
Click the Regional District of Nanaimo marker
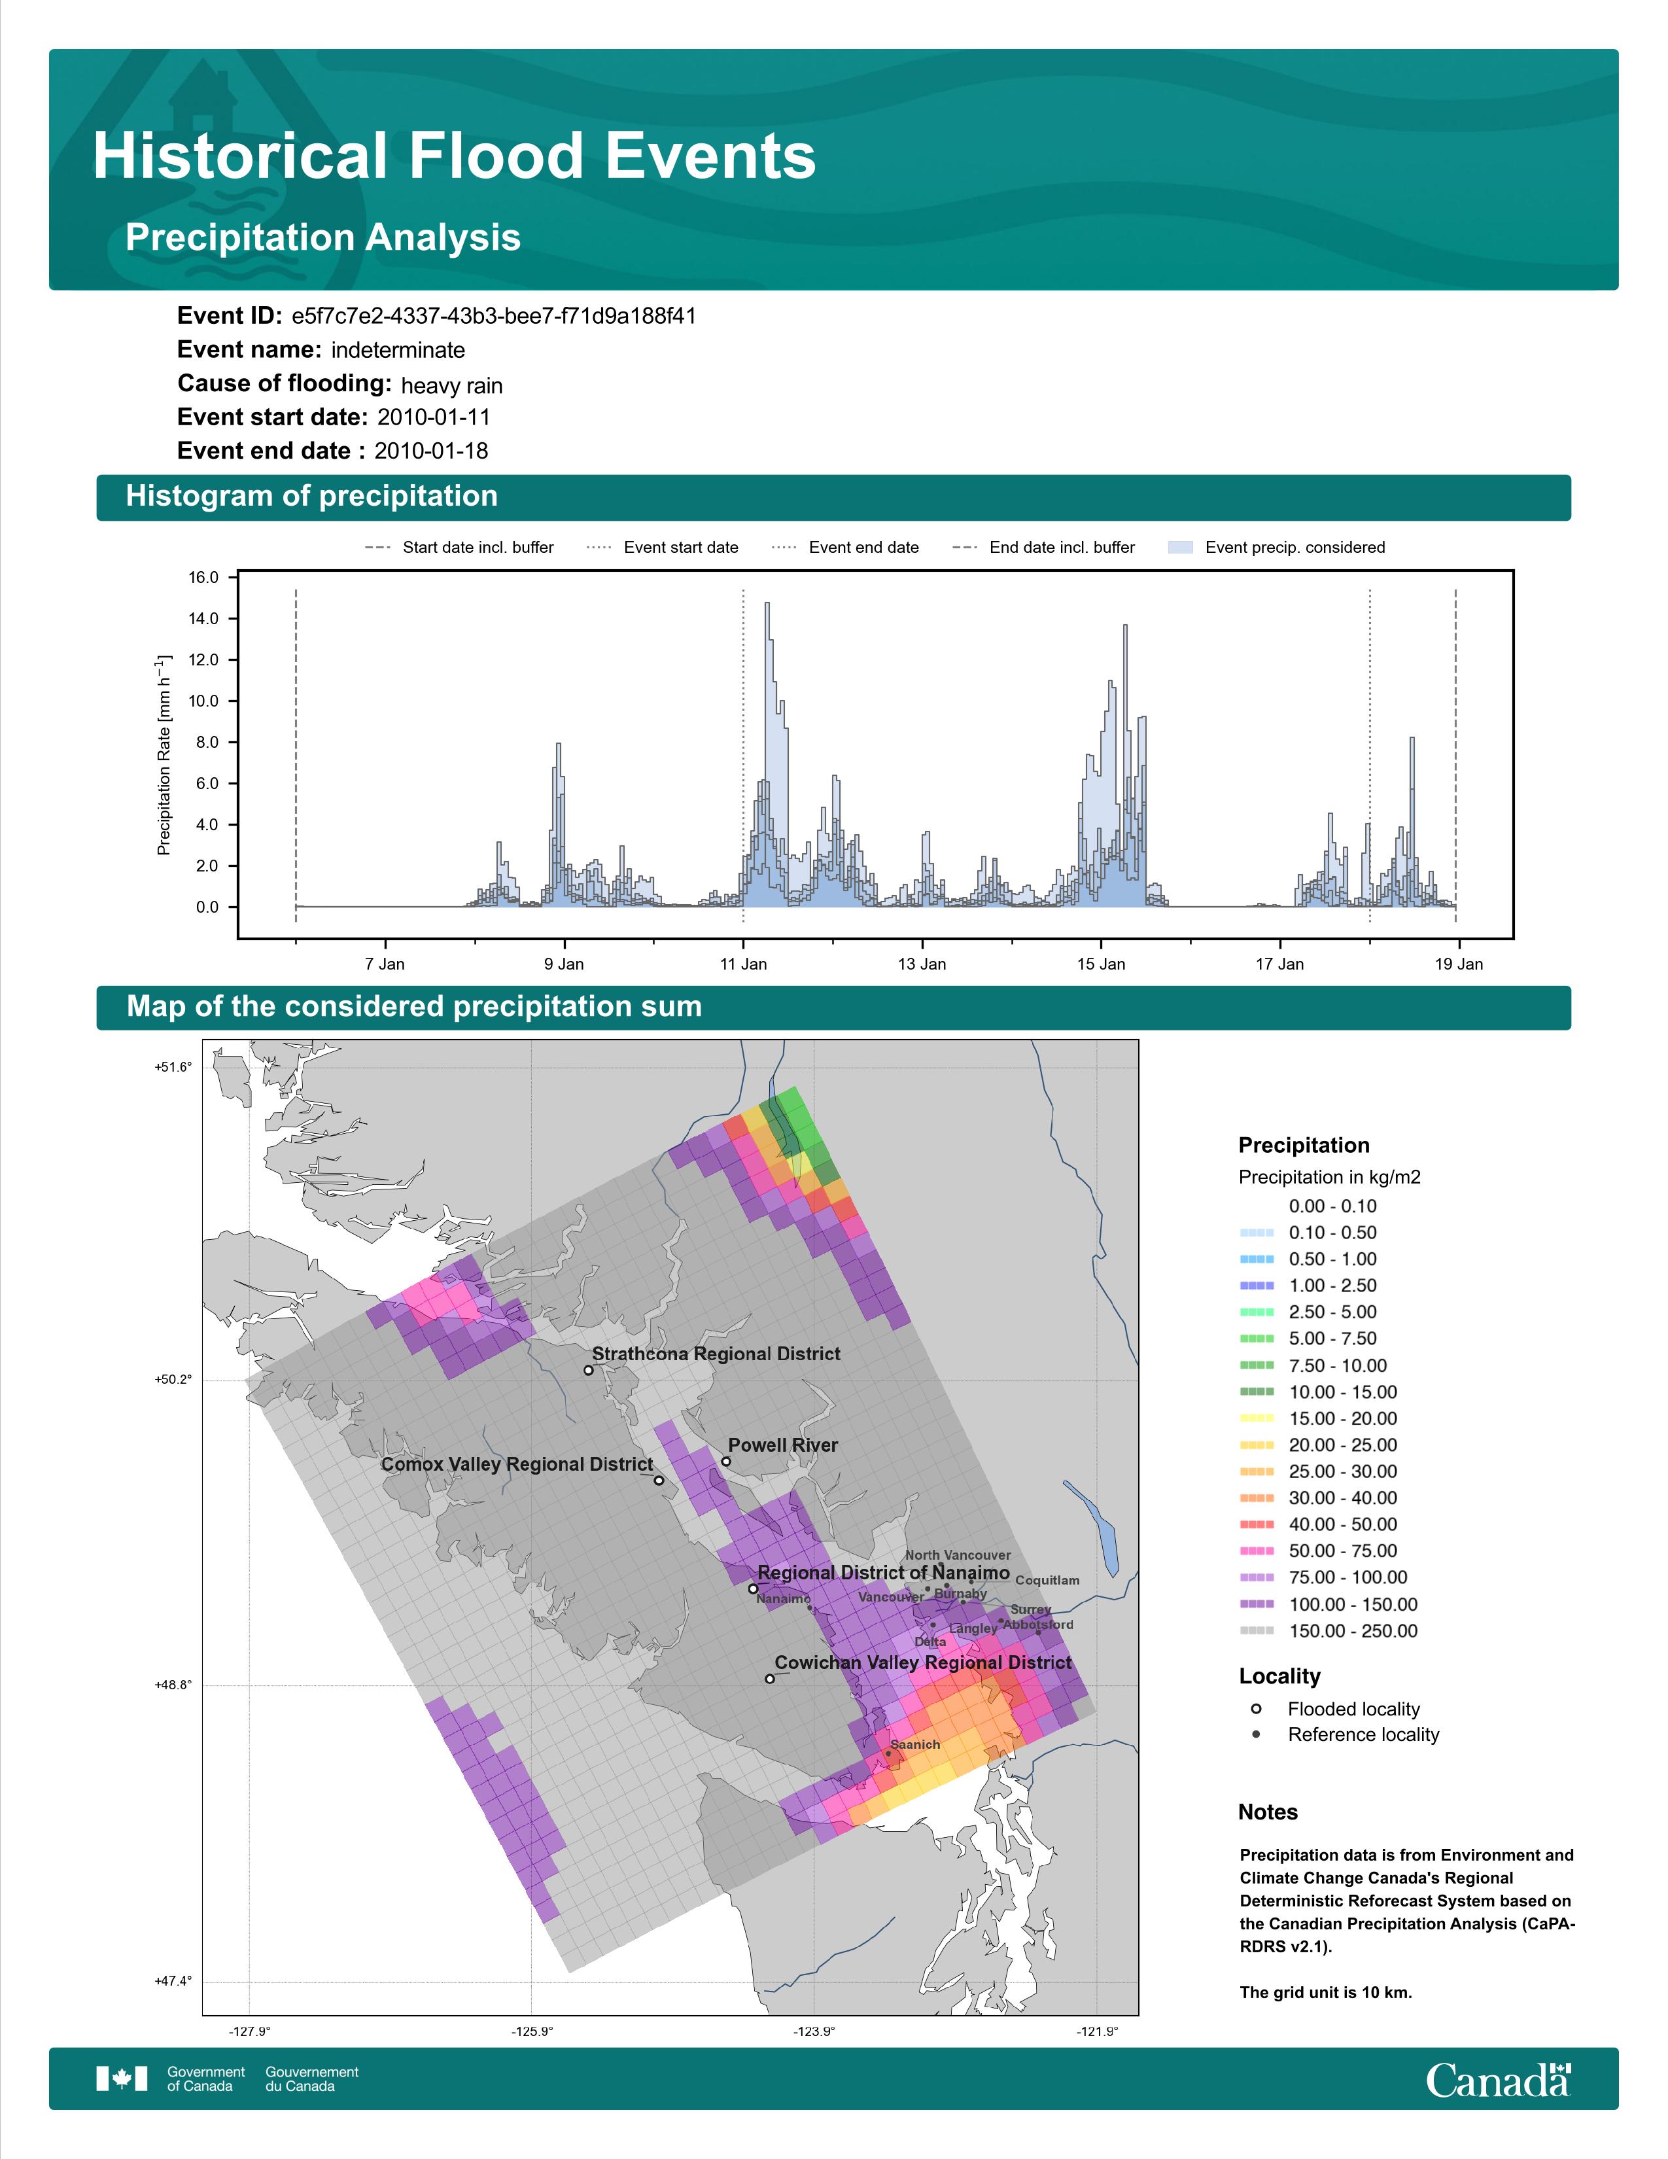pos(753,1589)
